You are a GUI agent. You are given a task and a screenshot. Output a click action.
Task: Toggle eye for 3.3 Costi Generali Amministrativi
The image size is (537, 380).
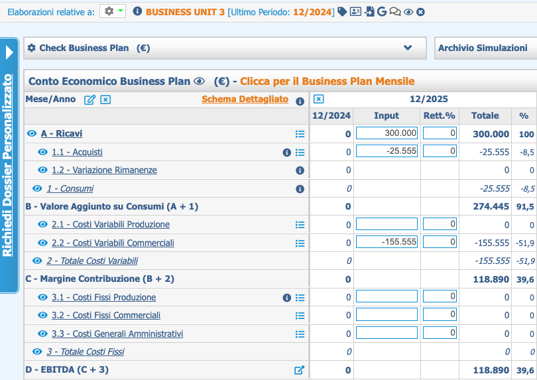pos(43,334)
